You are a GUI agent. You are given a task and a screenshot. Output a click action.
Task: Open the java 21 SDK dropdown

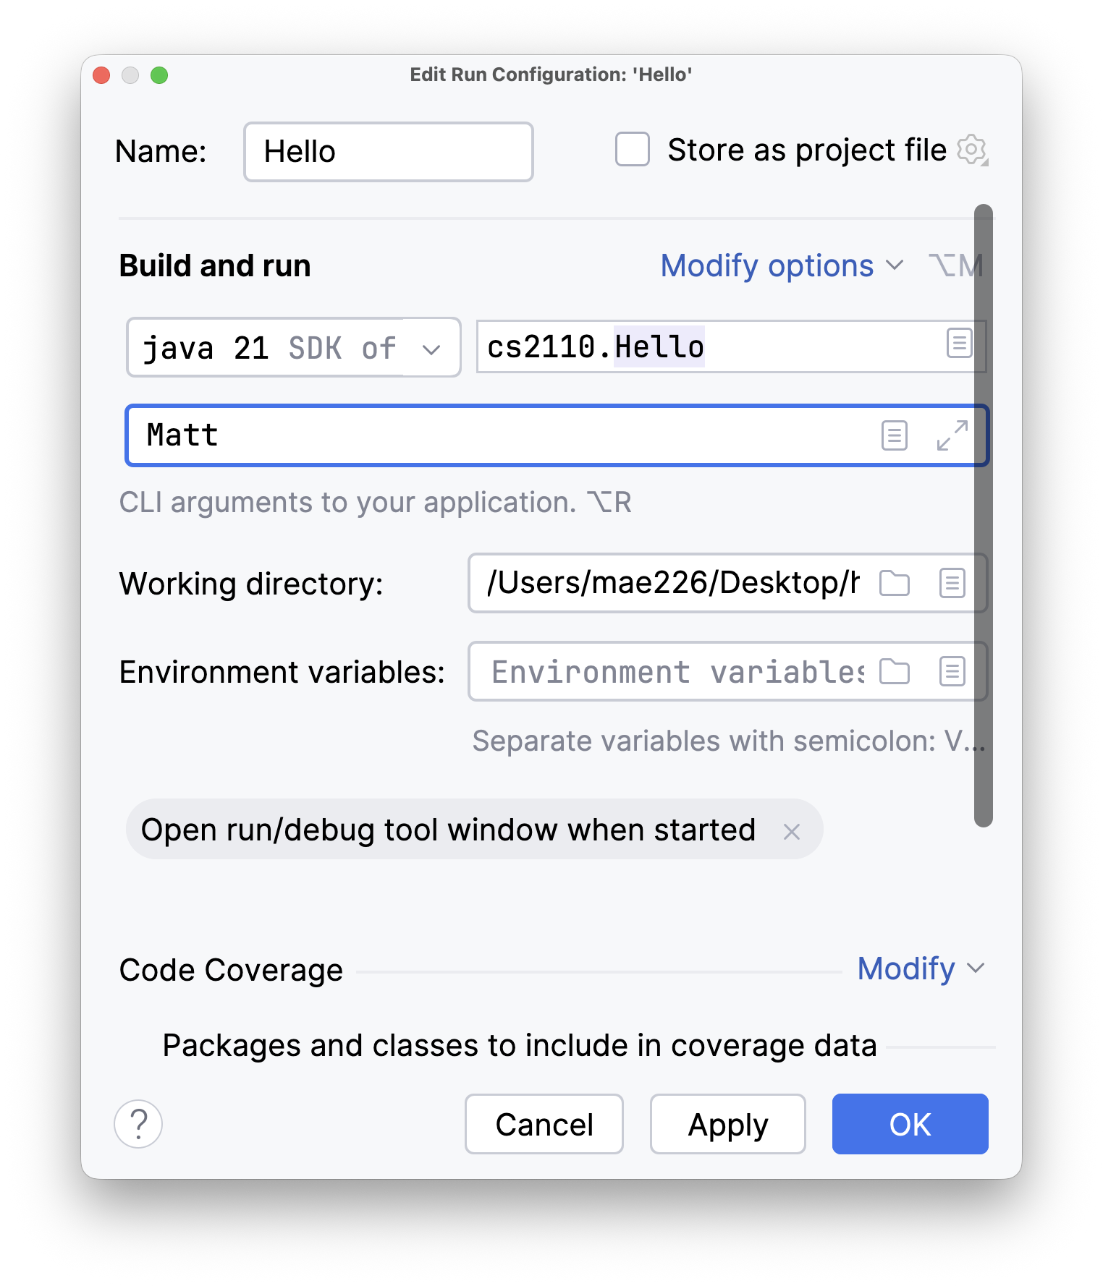coord(431,349)
